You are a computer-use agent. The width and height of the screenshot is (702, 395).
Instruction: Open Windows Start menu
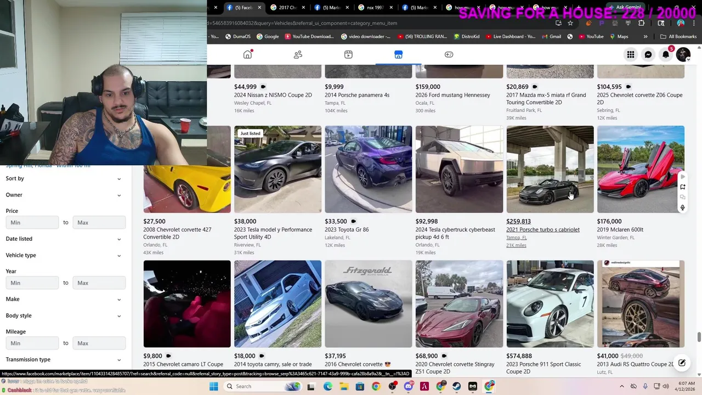pyautogui.click(x=213, y=386)
